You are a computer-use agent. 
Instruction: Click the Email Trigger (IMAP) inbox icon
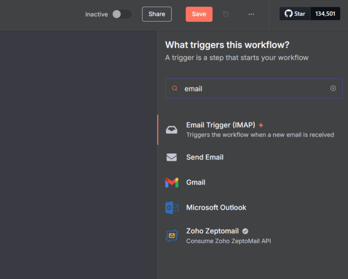pos(172,129)
